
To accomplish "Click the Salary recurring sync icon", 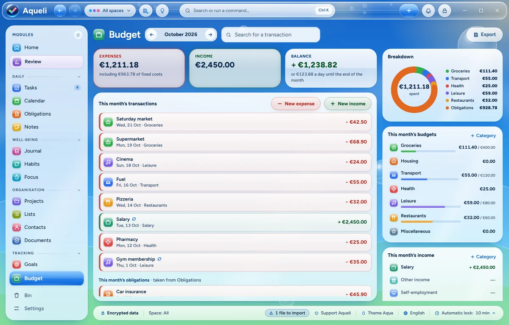I will [x=134, y=219].
